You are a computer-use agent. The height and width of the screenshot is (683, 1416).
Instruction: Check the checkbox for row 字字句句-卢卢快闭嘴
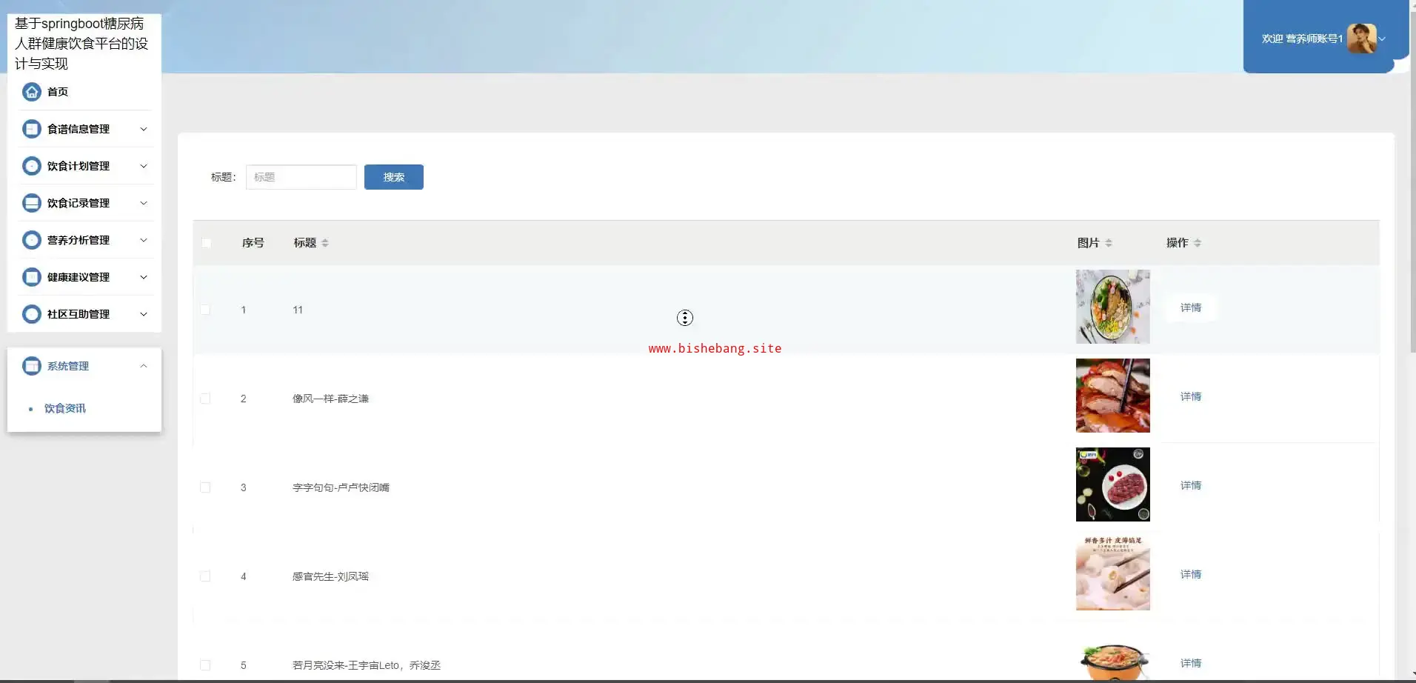click(205, 487)
